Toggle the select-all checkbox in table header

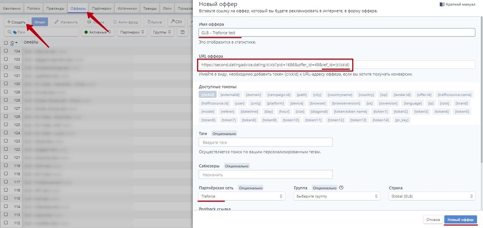[6, 43]
